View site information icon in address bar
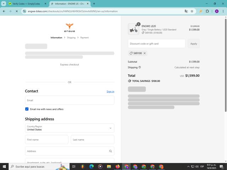Screen dimensions: 227x170 coord(24,11)
